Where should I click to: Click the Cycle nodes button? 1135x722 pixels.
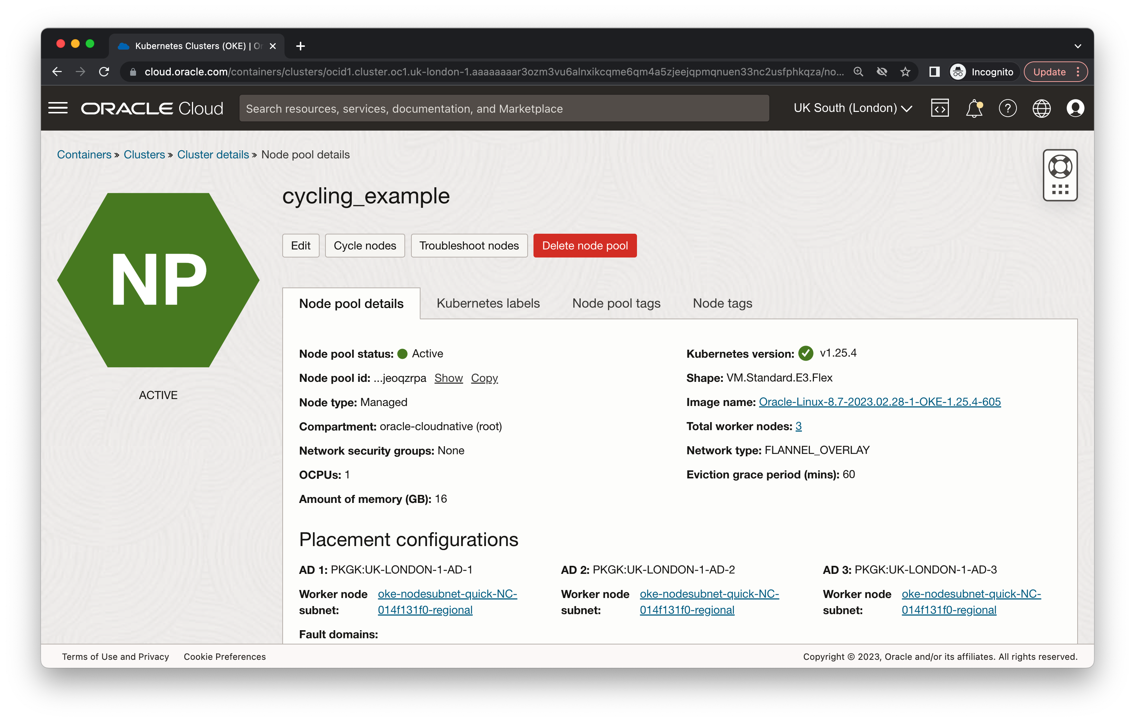(x=365, y=245)
